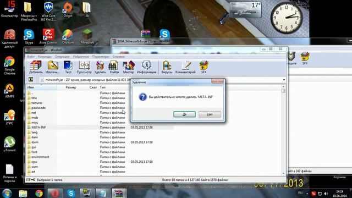
Task: Open the Операции menu
Action: click(x=62, y=57)
